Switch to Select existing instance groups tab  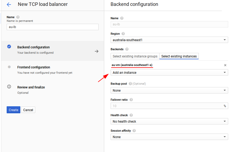(x=135, y=56)
